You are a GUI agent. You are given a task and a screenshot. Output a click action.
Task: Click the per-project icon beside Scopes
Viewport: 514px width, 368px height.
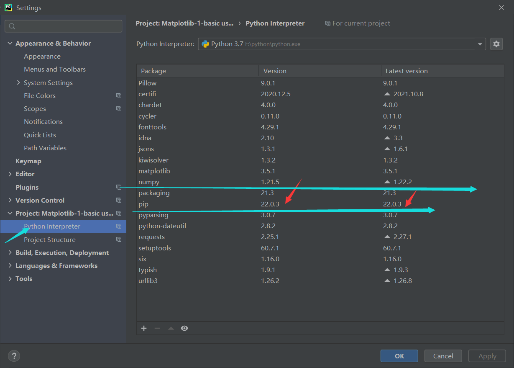tap(119, 109)
